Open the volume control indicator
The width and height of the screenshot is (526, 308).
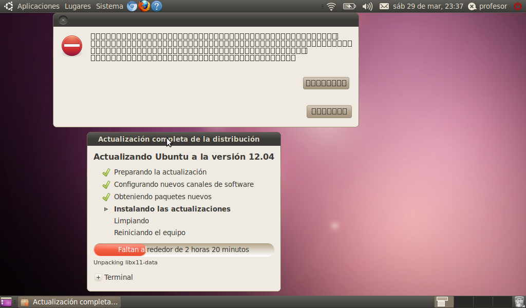coord(367,6)
